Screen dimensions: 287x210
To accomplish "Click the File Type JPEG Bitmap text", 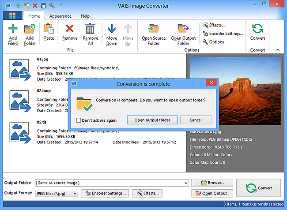I will (221, 139).
